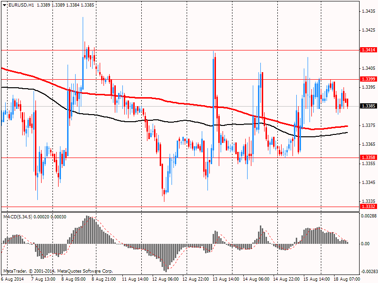Select the EURUSD,H1 chart title text
Screen dimensions: 378x283
(21, 5)
